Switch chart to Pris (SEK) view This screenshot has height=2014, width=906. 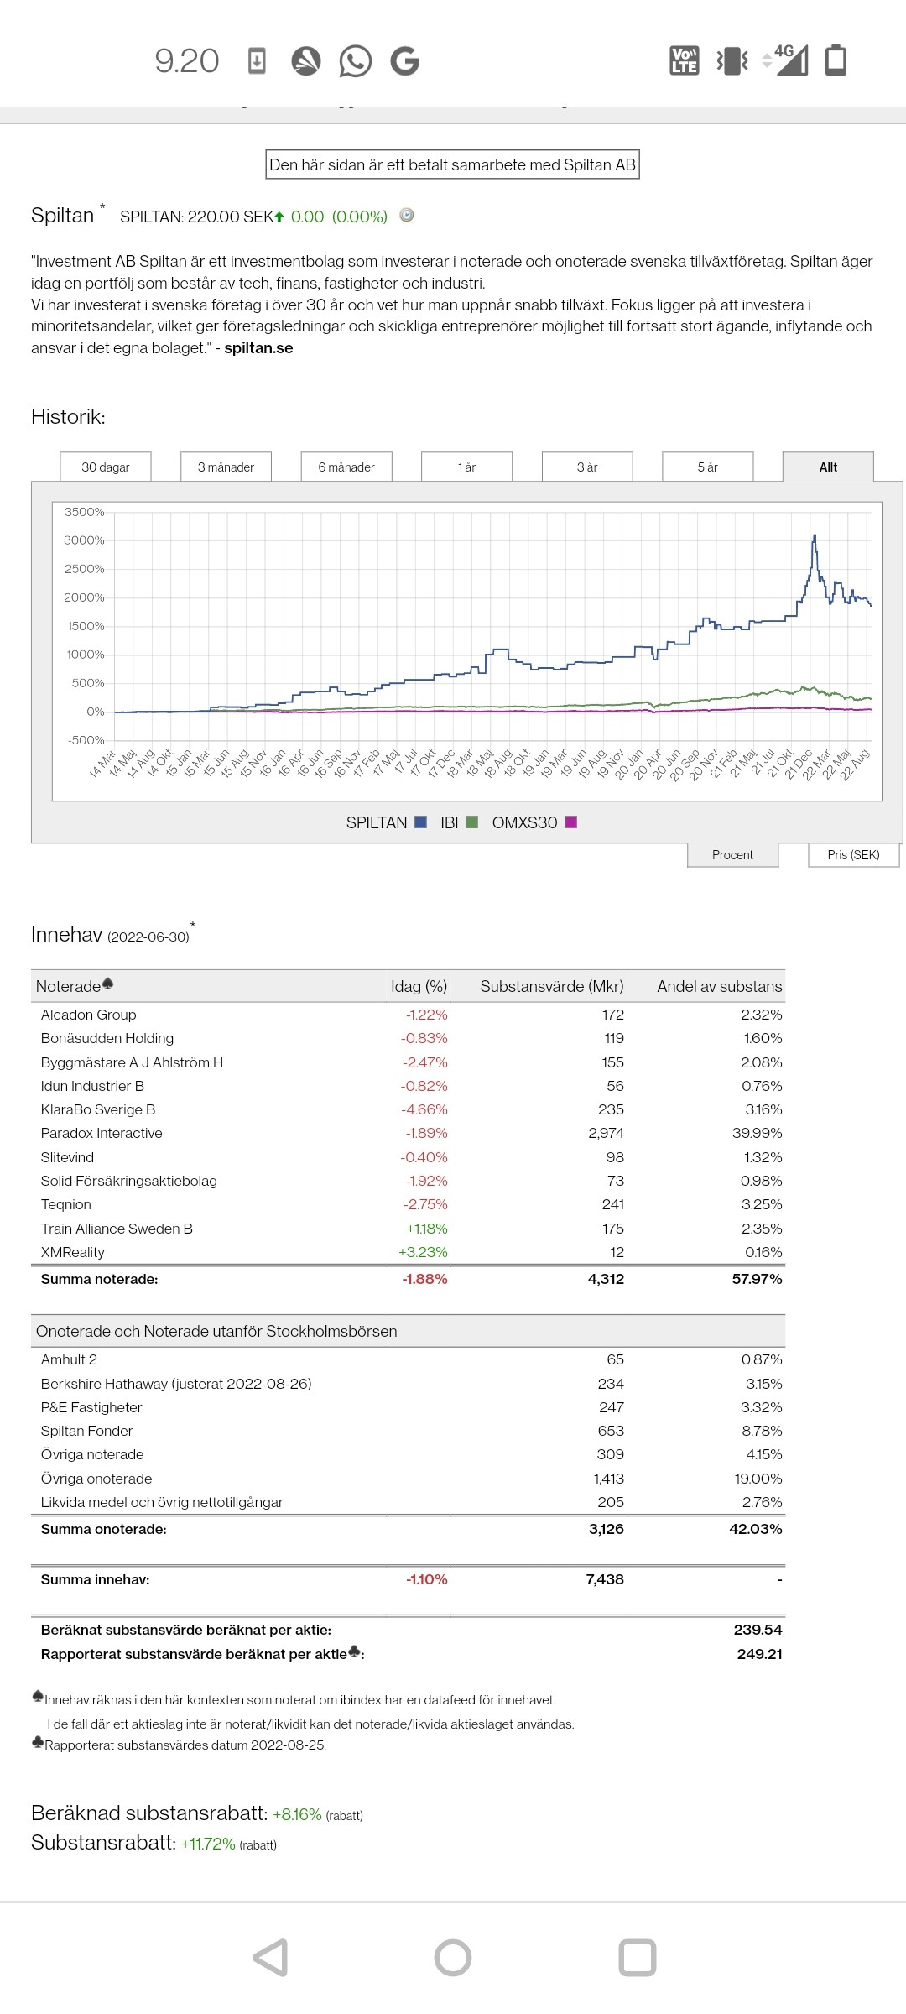(853, 854)
